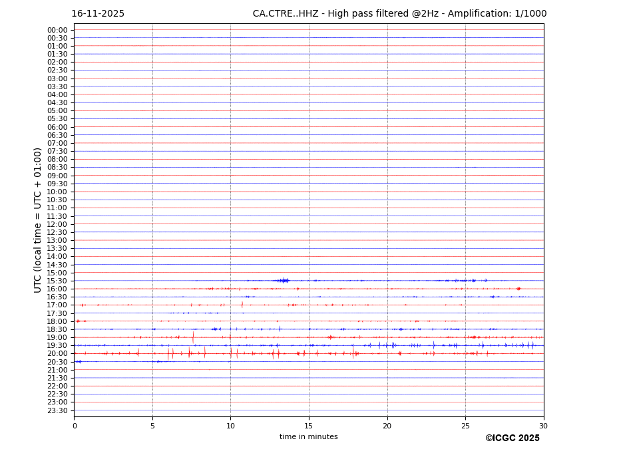Select the 12:00 time row label
Viewport: 617px width, 463px height.
pyautogui.click(x=57, y=224)
